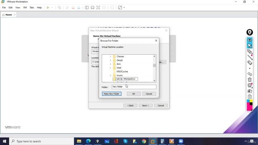258x145 pixels.
Task: Close the Browse For Folder dialog
Action: (x=156, y=41)
